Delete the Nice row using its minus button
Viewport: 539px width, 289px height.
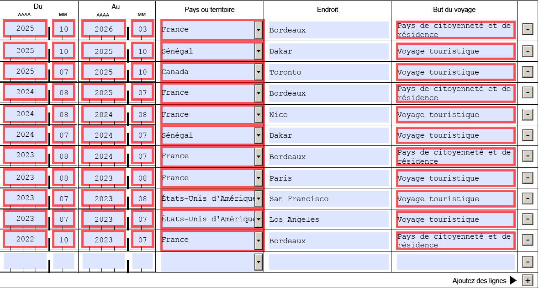coord(527,114)
